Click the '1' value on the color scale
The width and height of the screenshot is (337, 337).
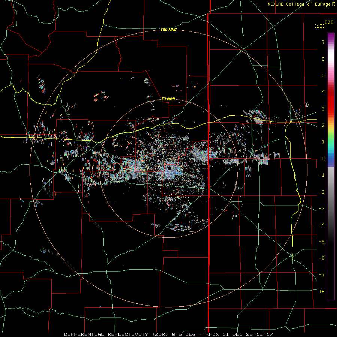pos(323,142)
